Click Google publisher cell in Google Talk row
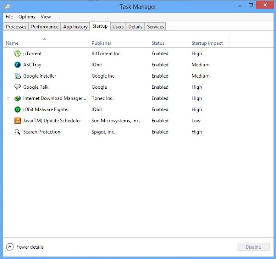This screenshot has width=276, height=259. [x=99, y=87]
